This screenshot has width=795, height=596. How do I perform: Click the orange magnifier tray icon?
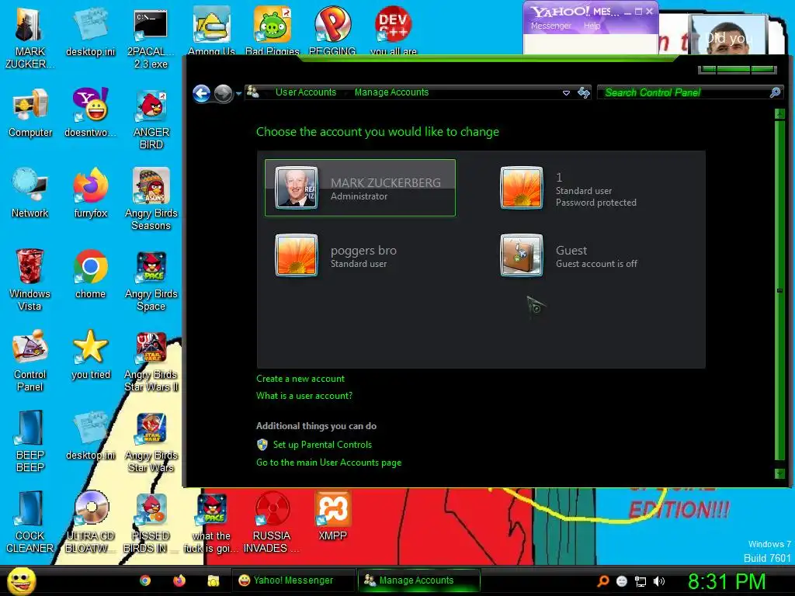(x=602, y=581)
